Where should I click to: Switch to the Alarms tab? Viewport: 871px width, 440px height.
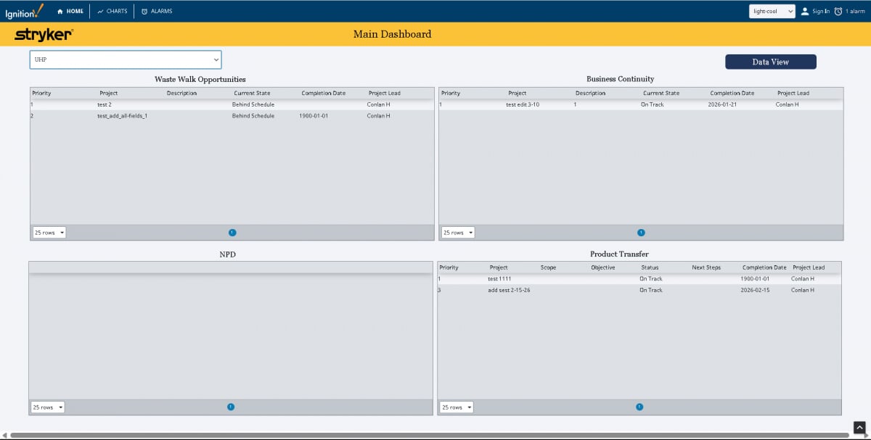[x=157, y=12]
